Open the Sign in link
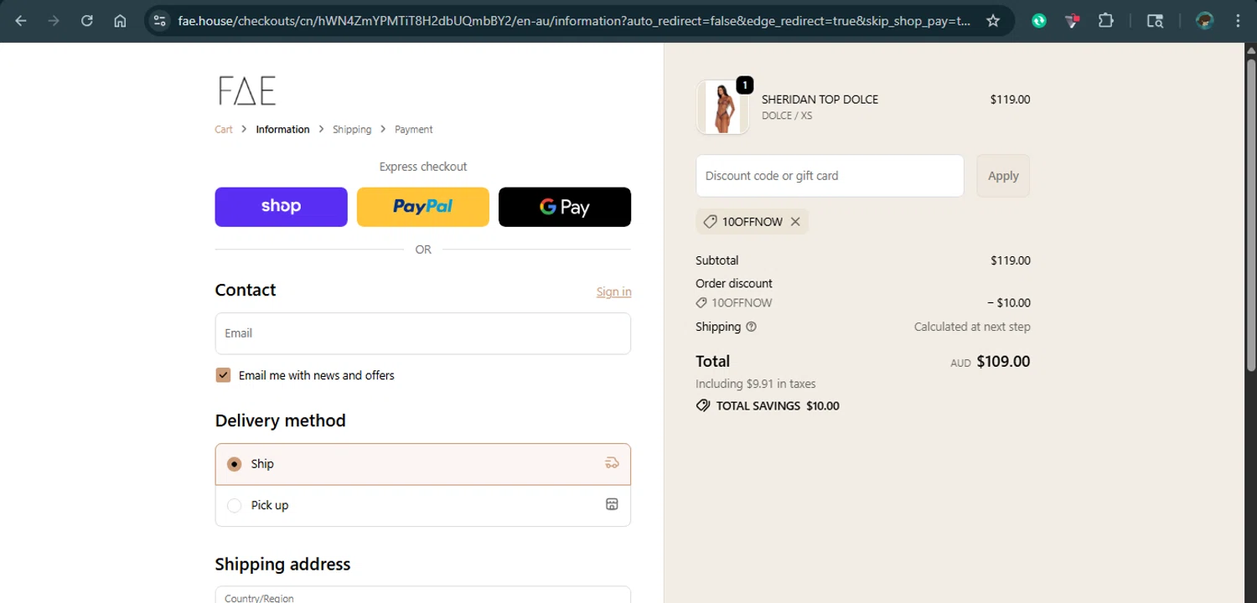The height and width of the screenshot is (603, 1257). click(614, 291)
